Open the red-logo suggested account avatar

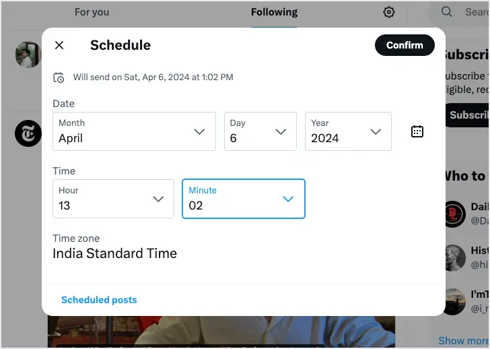coord(454,214)
